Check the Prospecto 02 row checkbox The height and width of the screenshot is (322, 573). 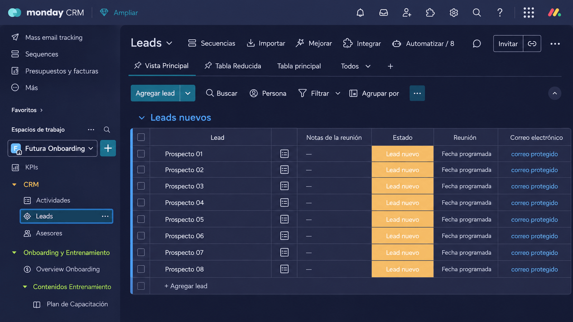141,170
